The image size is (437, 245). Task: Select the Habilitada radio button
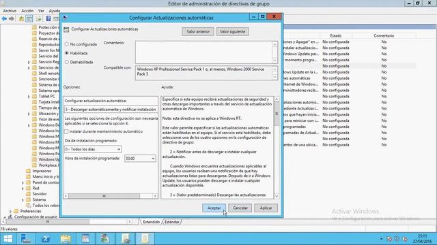point(67,53)
